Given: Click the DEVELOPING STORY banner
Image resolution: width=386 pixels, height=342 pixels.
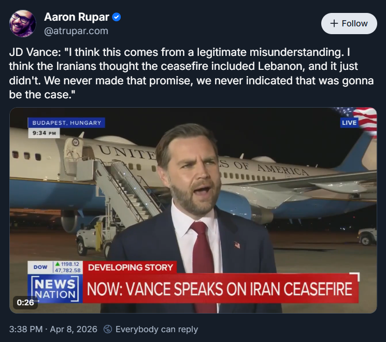Looking at the screenshot, I should point(130,267).
